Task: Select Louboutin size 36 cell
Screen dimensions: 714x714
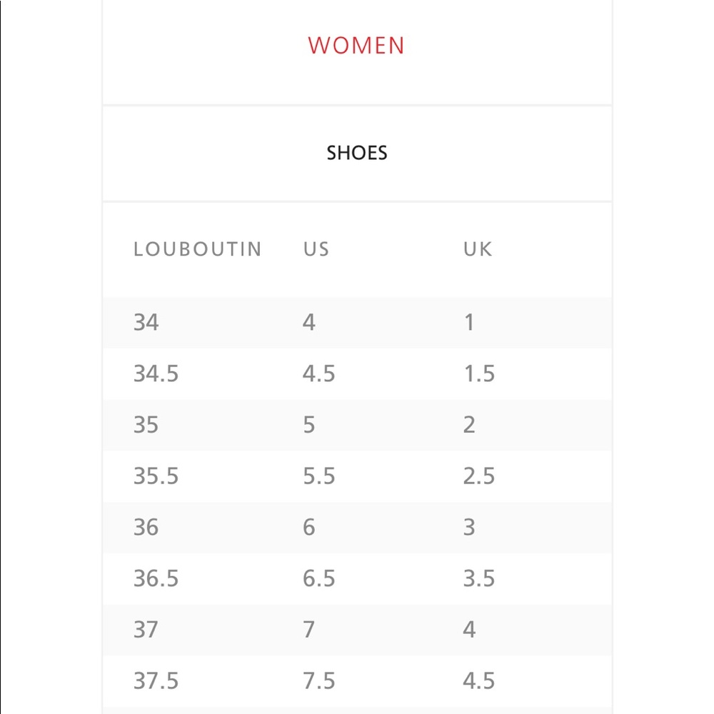Action: [x=146, y=528]
